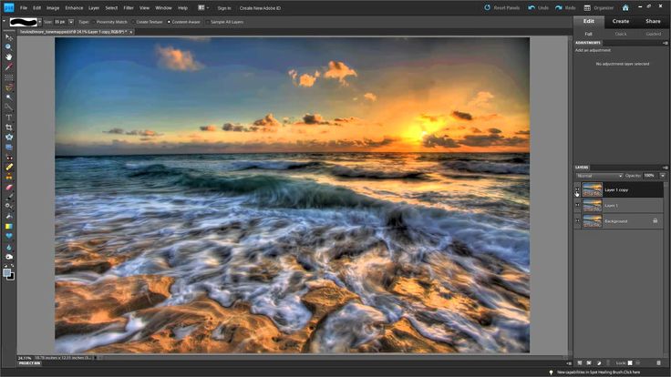Expand the layer Opacity slider dropdown

tap(662, 175)
